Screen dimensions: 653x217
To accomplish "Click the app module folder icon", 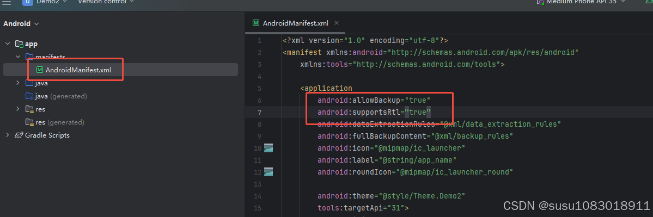I will (19, 44).
